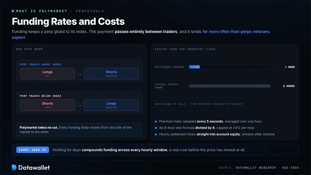Click the blue settlement cadence bar

194,67
